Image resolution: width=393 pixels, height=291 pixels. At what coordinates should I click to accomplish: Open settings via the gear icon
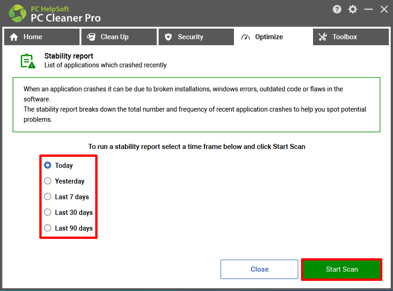[x=353, y=10]
